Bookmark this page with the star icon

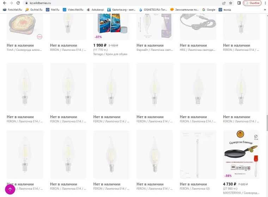coord(231,3)
